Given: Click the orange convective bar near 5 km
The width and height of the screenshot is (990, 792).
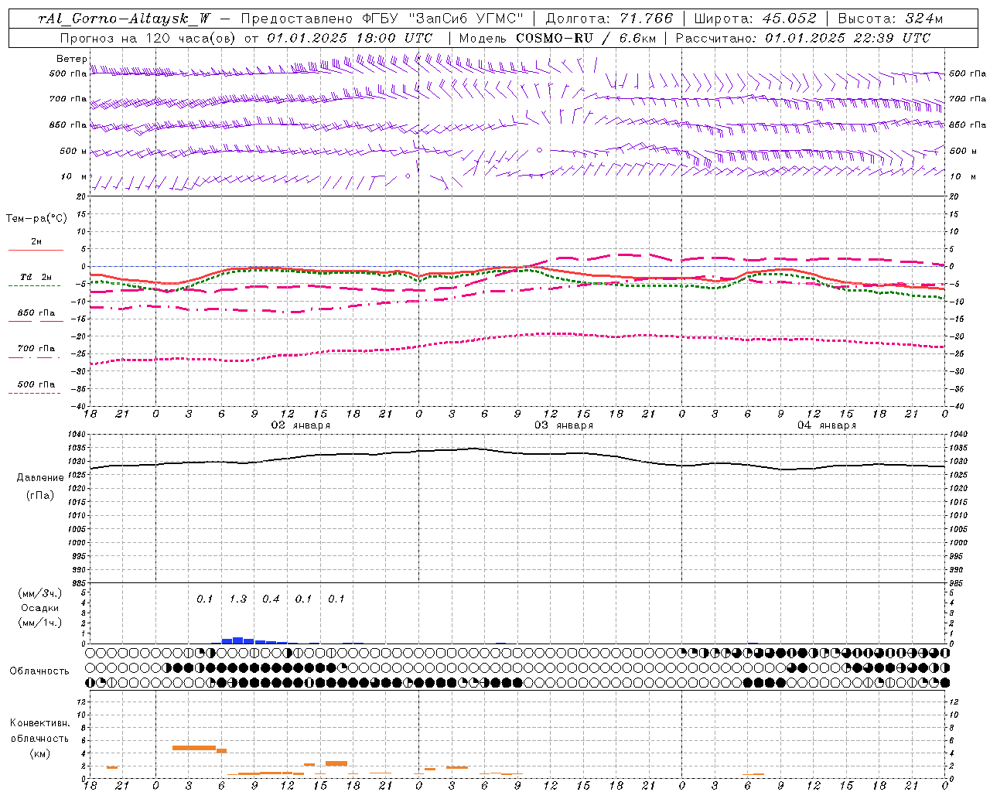Looking at the screenshot, I should pos(194,748).
